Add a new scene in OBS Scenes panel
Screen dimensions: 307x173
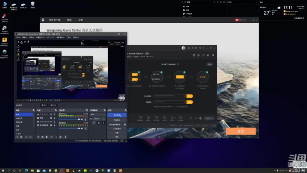point(17,137)
